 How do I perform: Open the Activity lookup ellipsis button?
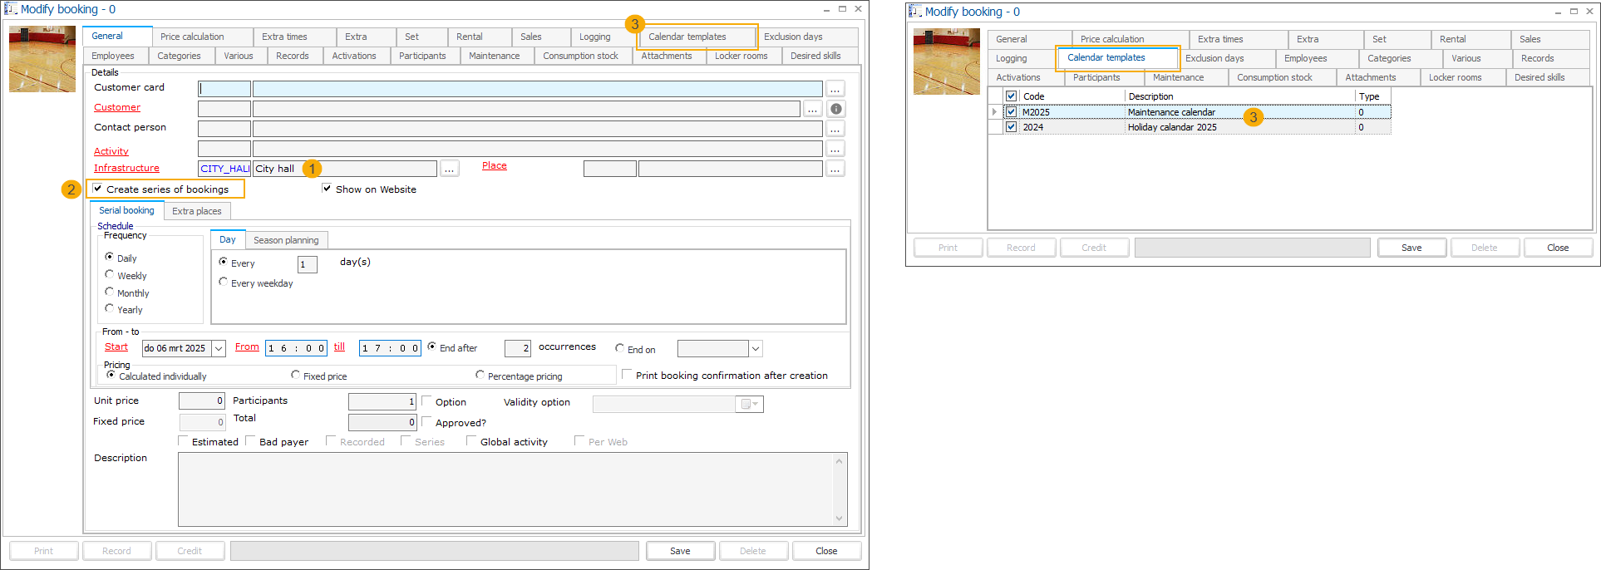(835, 149)
